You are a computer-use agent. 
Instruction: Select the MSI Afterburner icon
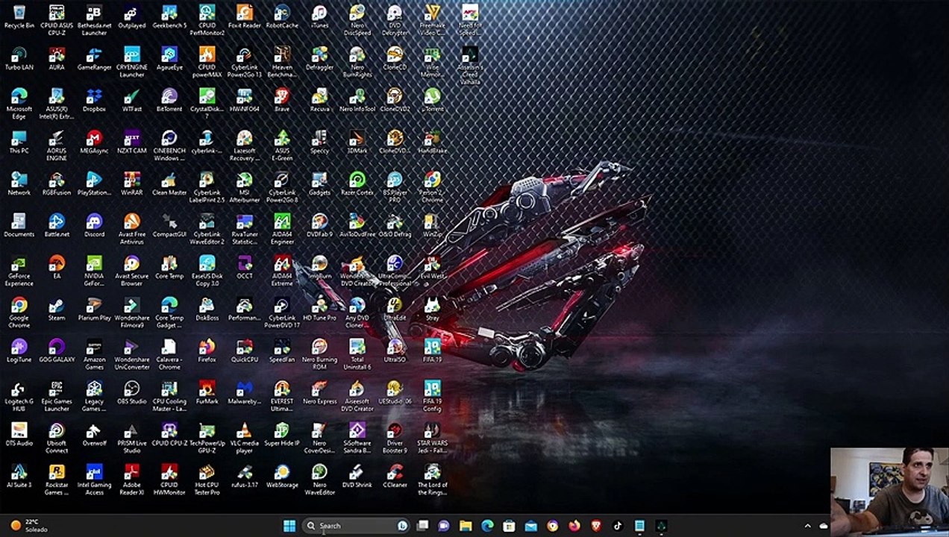pos(245,187)
